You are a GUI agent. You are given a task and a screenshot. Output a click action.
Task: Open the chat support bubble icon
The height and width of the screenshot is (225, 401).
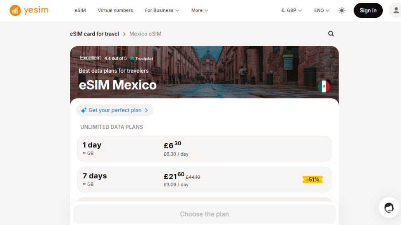point(389,208)
